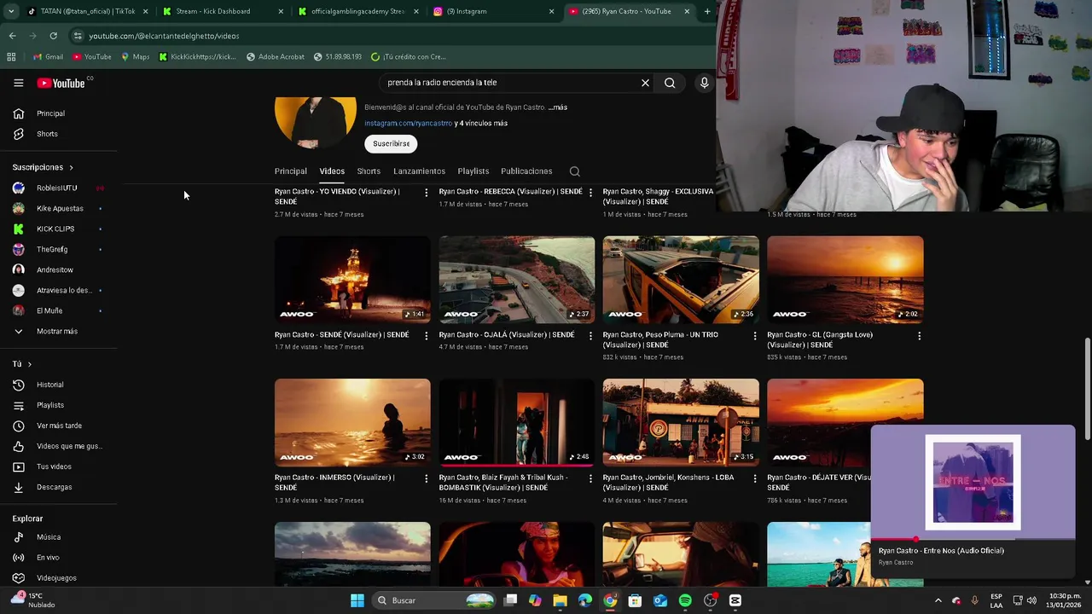Expand Suscripciones section chevron
Screen dimensions: 1092x614
tap(71, 168)
